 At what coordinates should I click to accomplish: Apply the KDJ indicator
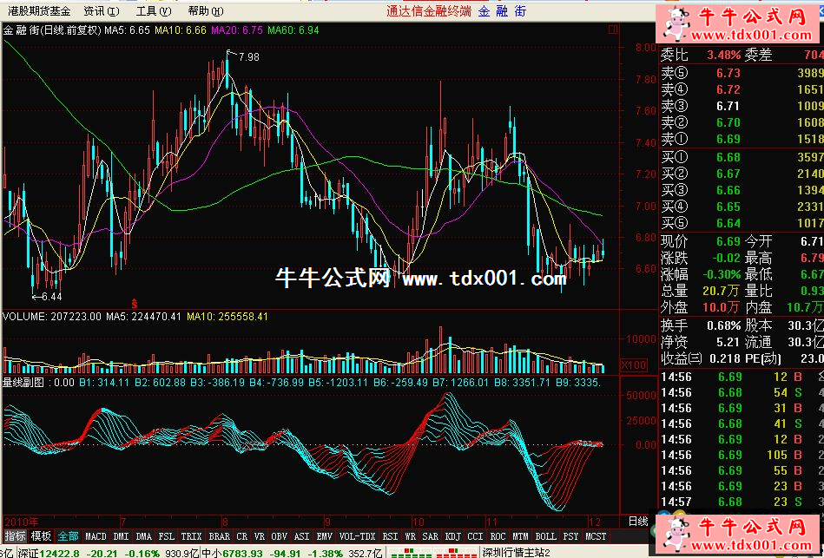[x=453, y=536]
